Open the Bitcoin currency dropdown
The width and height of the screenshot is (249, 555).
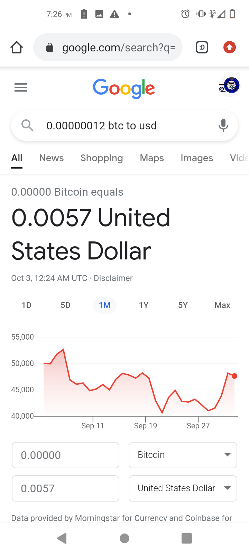[183, 455]
